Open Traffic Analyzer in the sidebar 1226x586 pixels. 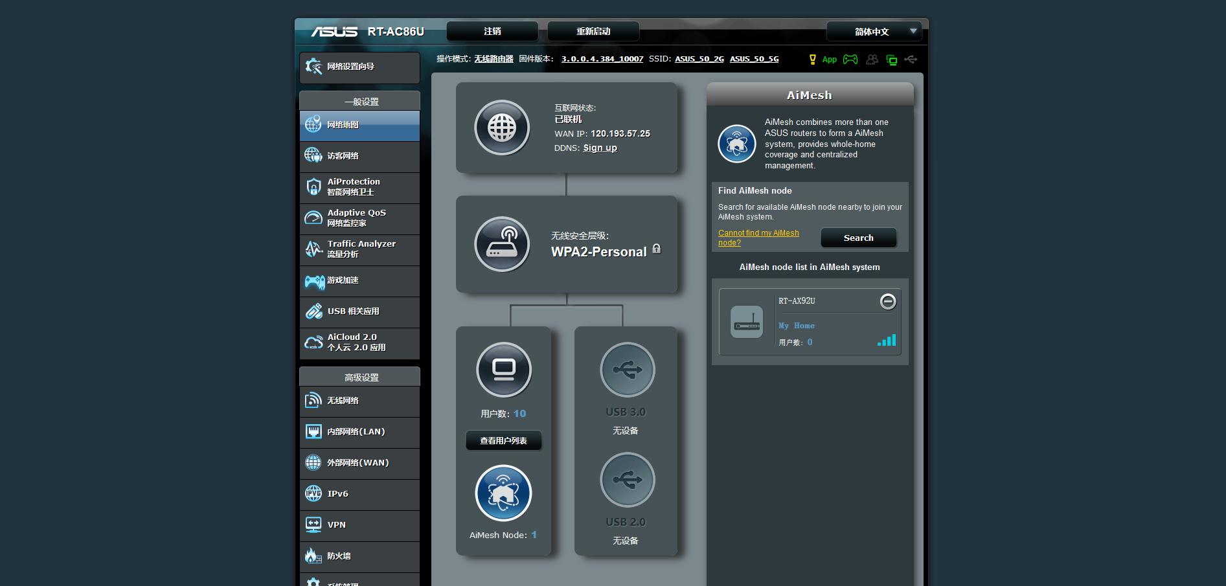(359, 249)
